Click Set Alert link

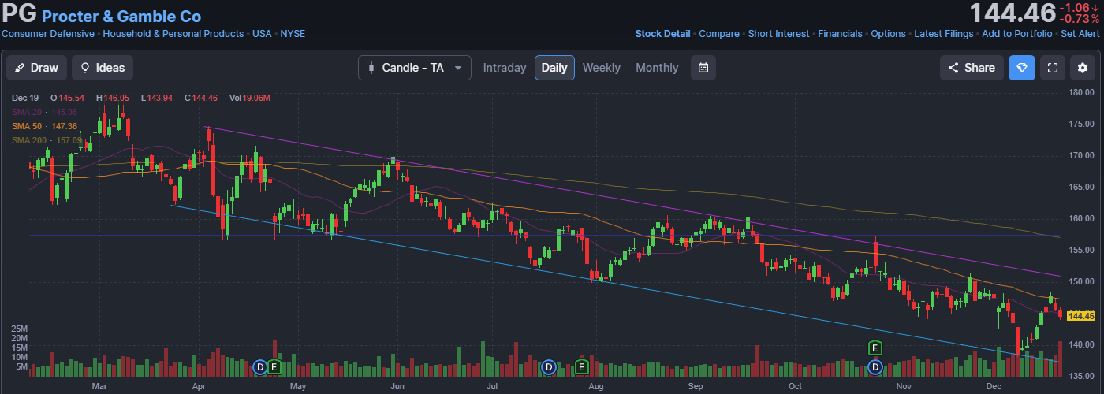(1080, 34)
